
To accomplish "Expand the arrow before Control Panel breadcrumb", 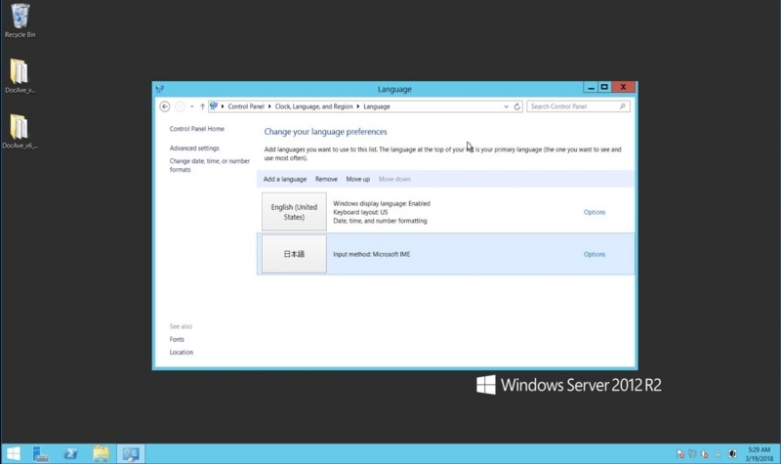I will (223, 106).
